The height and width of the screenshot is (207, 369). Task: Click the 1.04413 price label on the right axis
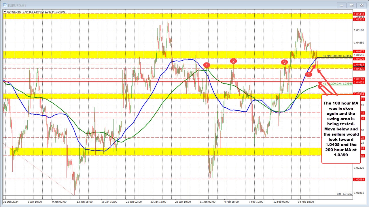358,64
